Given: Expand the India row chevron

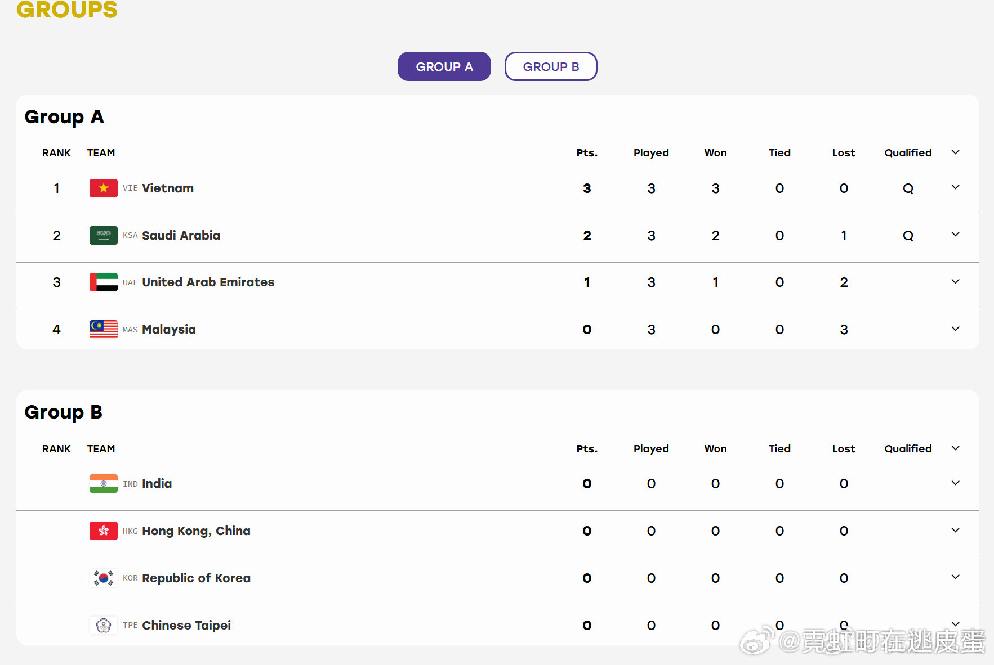Looking at the screenshot, I should point(955,483).
